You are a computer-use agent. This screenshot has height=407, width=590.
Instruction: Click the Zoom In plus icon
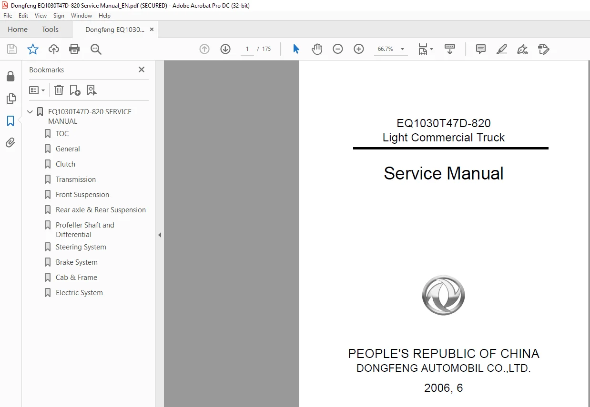coord(359,49)
